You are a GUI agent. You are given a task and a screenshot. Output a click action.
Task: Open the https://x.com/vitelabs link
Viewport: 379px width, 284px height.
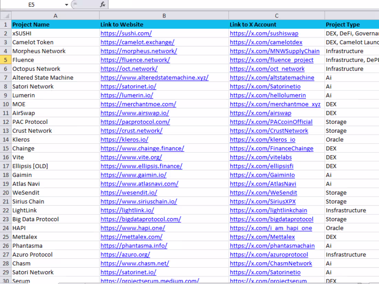click(x=261, y=157)
